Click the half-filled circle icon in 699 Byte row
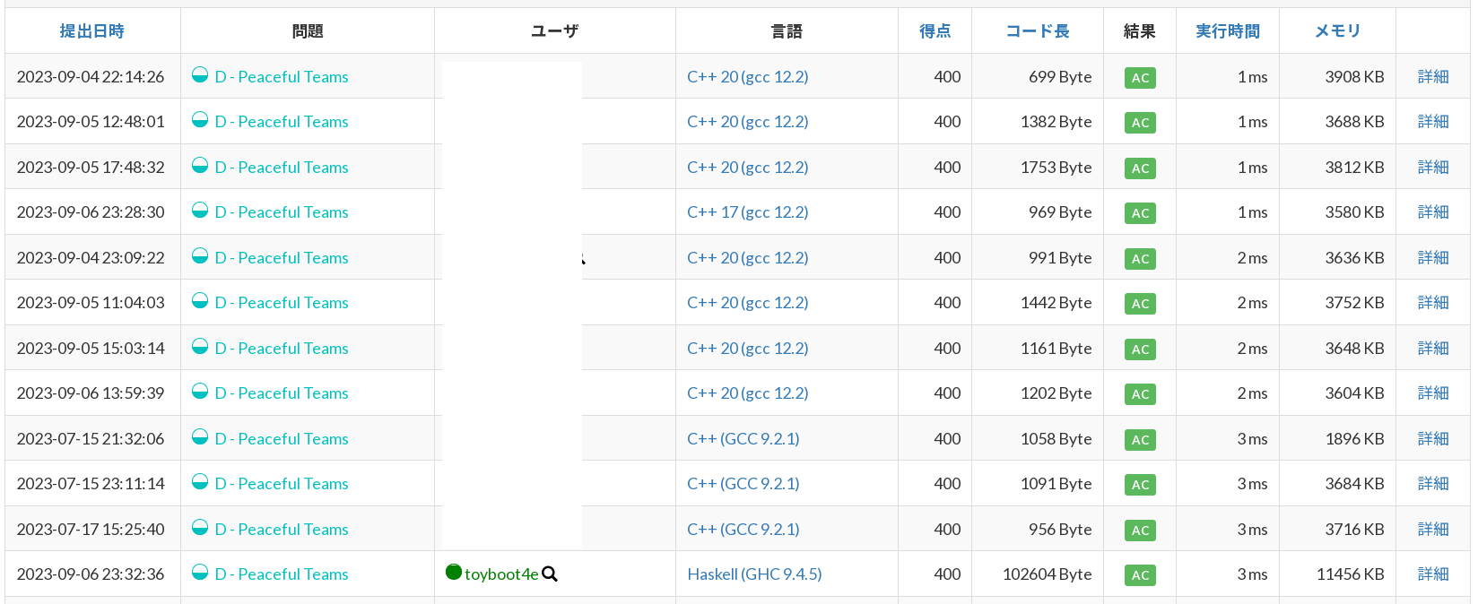The image size is (1478, 604). (200, 74)
